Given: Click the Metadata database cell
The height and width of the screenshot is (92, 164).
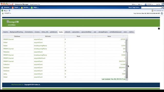Looking at the screenshot, I should [6, 52].
